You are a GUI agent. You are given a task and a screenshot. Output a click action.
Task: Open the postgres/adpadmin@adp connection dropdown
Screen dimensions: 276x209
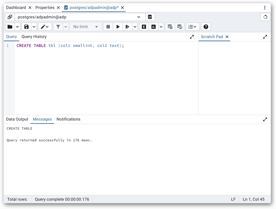(x=139, y=17)
